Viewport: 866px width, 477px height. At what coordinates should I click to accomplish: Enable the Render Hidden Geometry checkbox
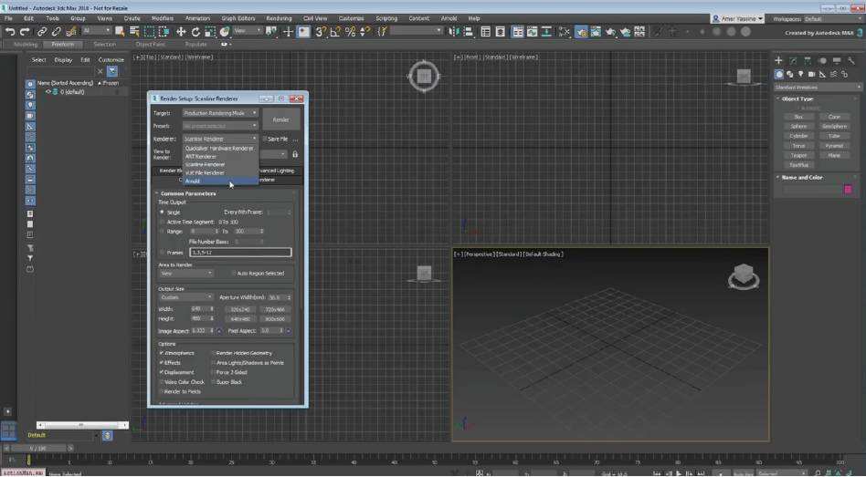pos(214,353)
